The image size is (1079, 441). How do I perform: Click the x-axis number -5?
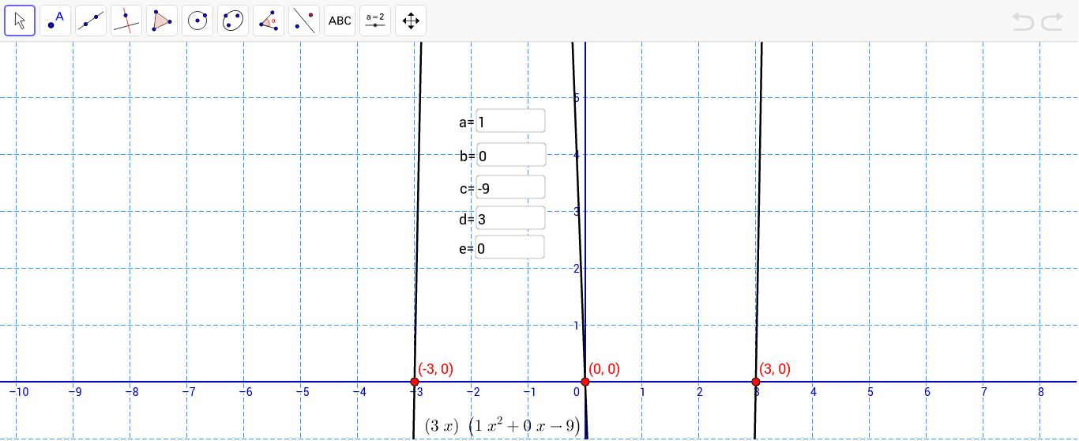303,392
